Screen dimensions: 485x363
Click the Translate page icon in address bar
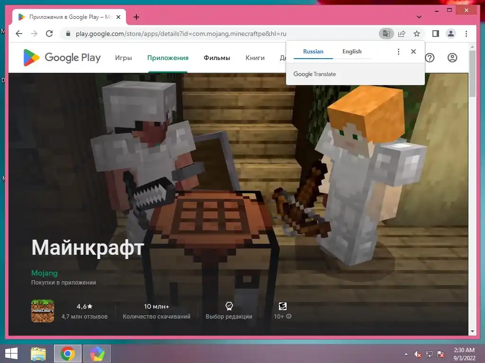386,34
